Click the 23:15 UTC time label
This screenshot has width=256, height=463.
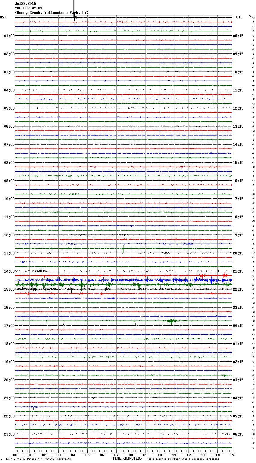(238, 308)
